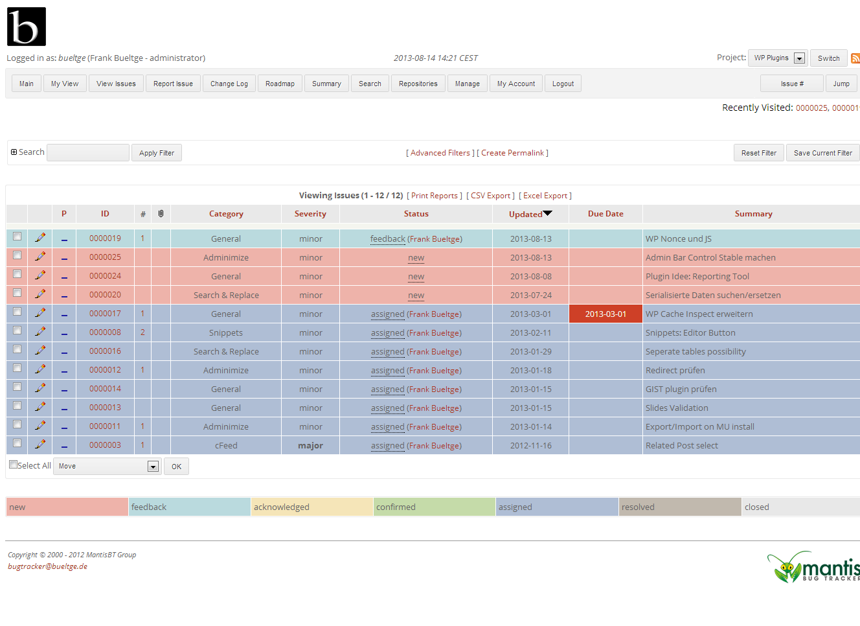Open the My View menu item
This screenshot has height=626, width=860.
(x=65, y=84)
